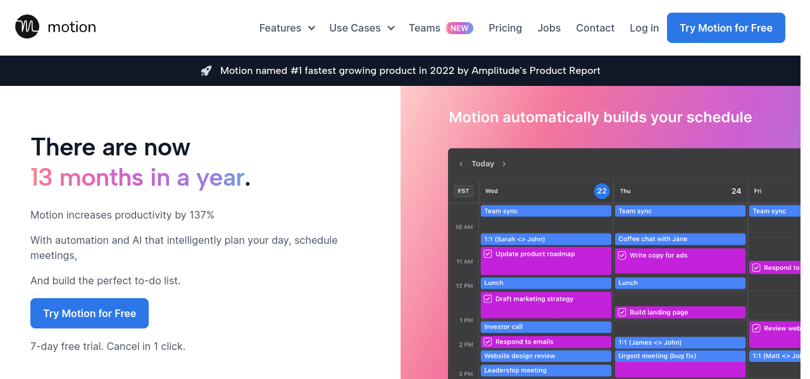Mark the Write copy for ads task complete

pos(622,255)
